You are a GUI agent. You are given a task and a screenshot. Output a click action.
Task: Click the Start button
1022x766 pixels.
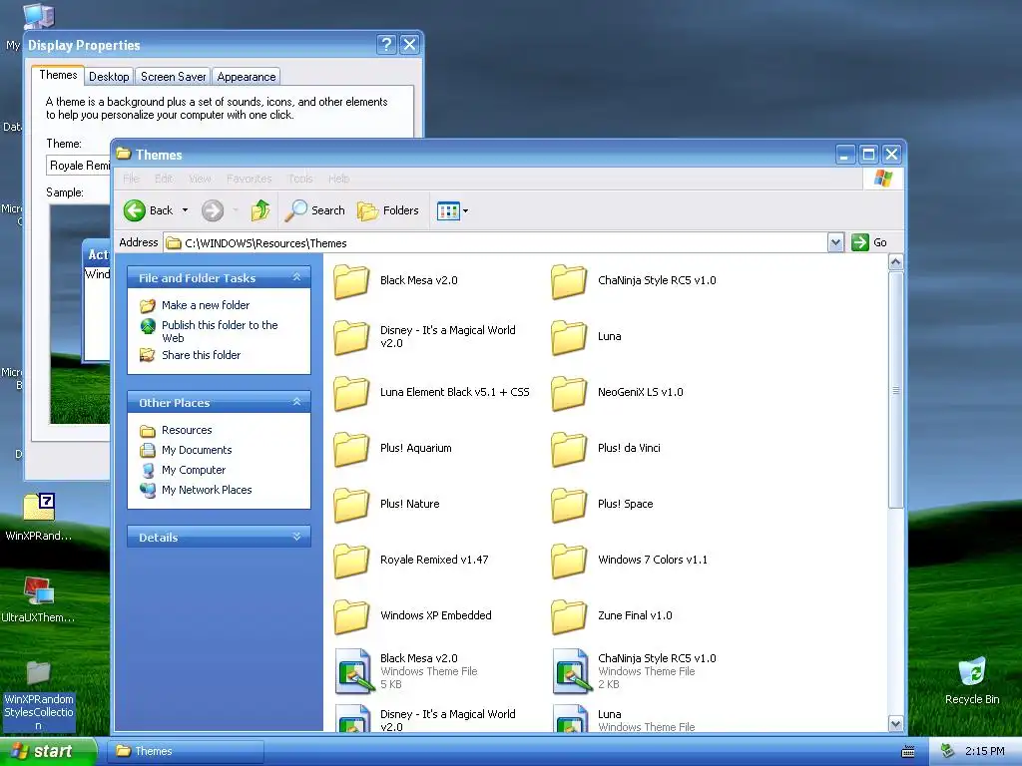(x=47, y=751)
